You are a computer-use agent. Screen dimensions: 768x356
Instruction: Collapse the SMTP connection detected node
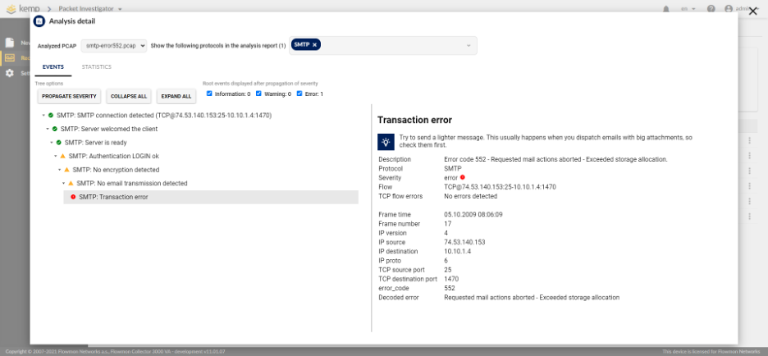point(43,116)
